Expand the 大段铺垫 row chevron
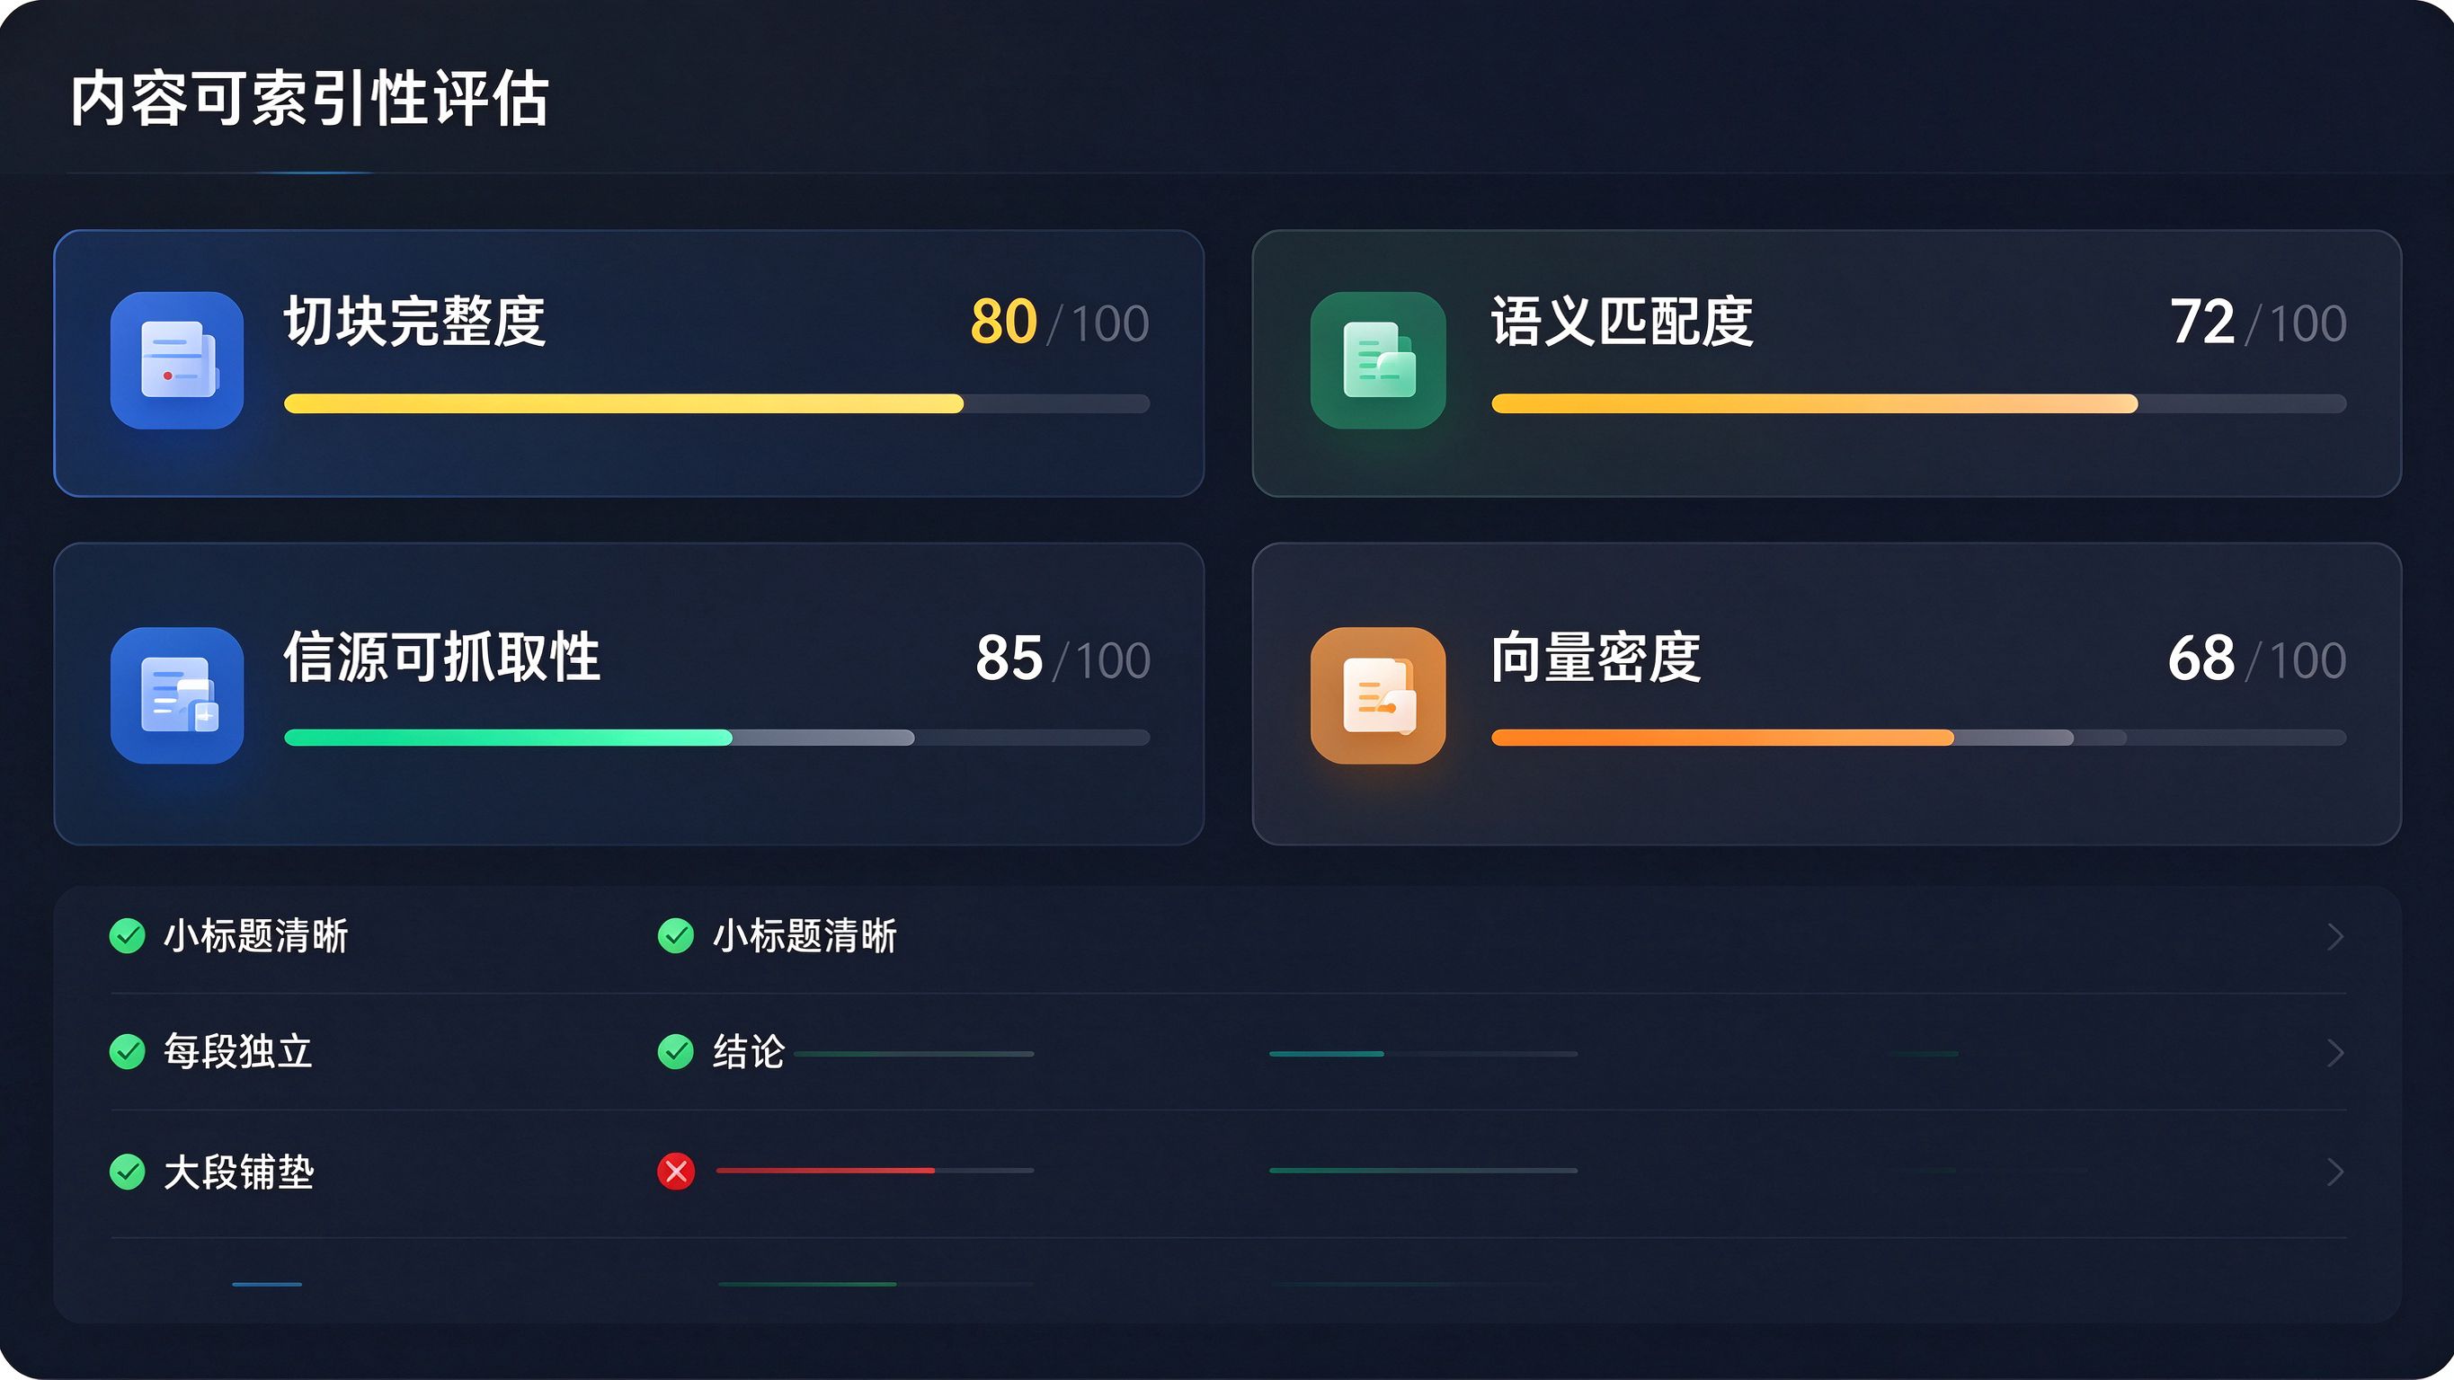The height and width of the screenshot is (1380, 2454). (2335, 1172)
